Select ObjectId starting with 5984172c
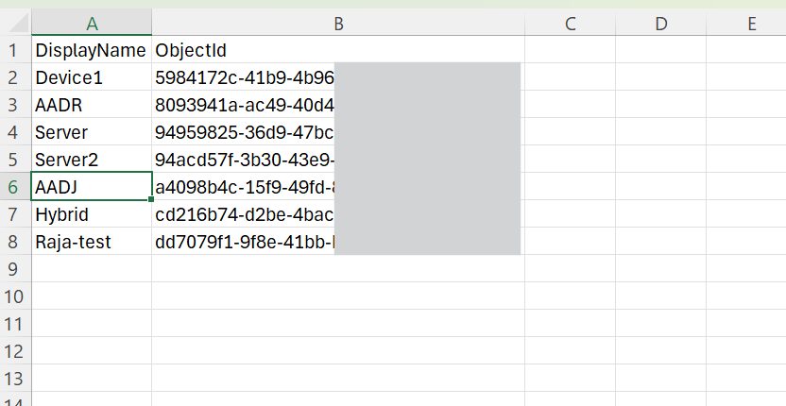This screenshot has width=786, height=406. tap(338, 77)
